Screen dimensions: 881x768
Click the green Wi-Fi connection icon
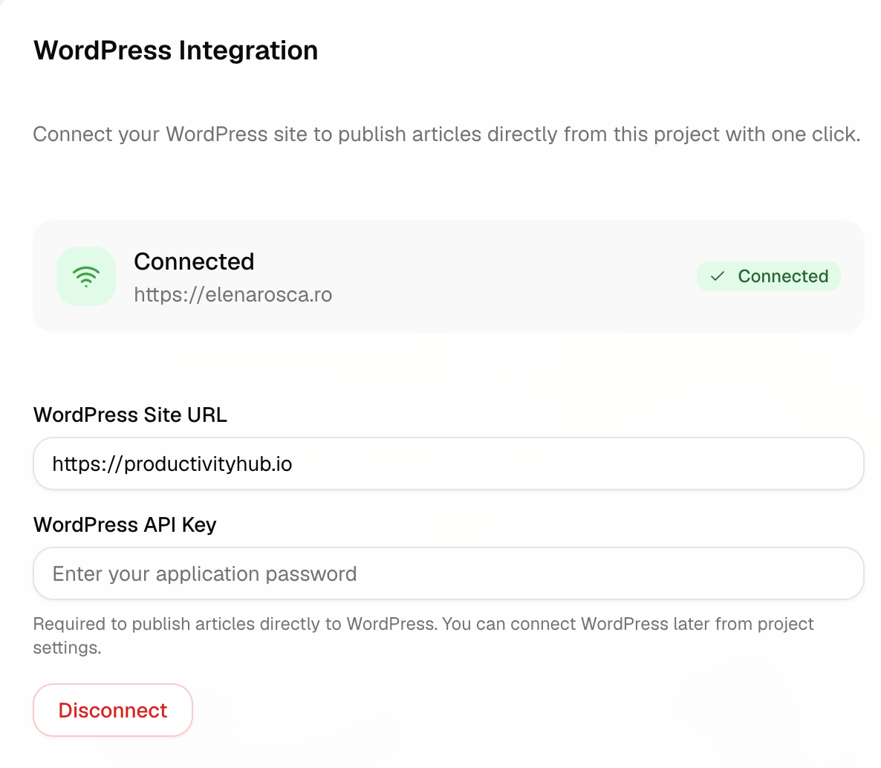86,276
